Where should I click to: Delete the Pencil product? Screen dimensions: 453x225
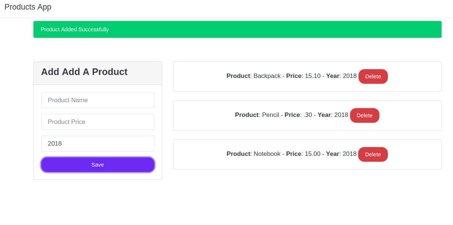[364, 115]
